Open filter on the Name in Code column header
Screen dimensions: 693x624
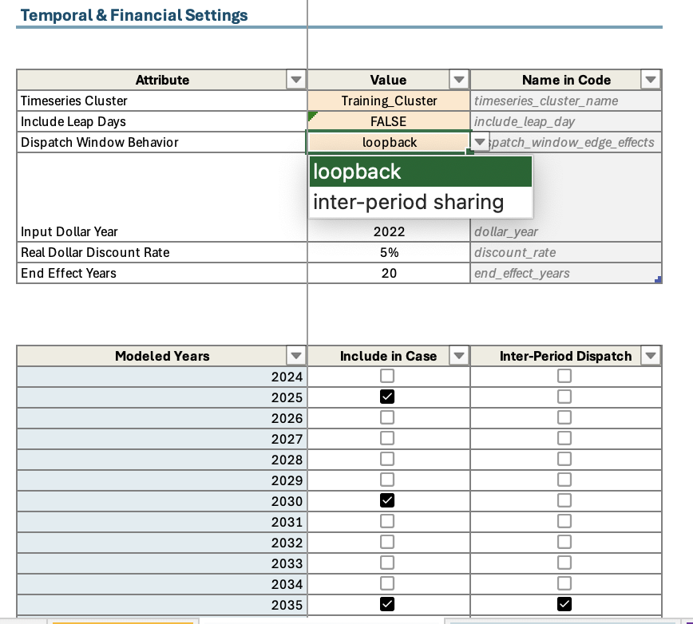[651, 80]
